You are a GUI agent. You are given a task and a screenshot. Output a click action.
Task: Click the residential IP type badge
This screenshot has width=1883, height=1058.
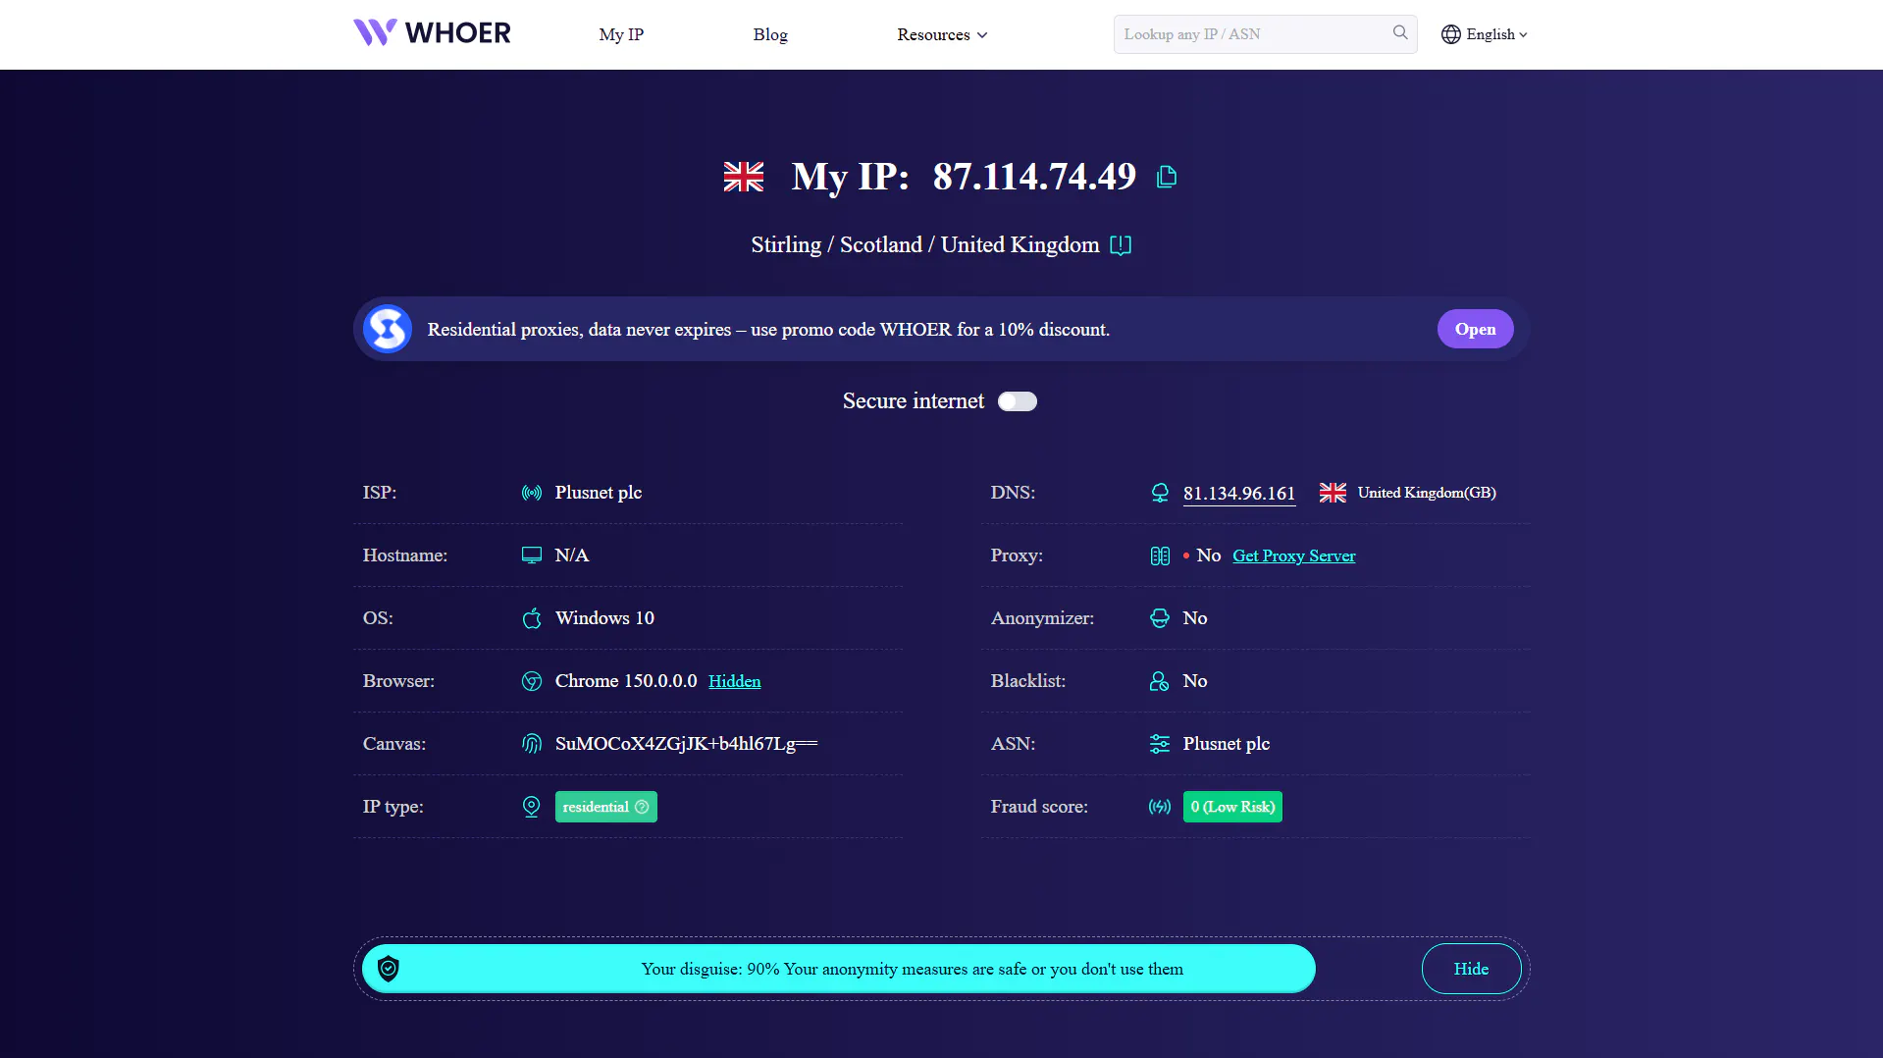point(606,807)
